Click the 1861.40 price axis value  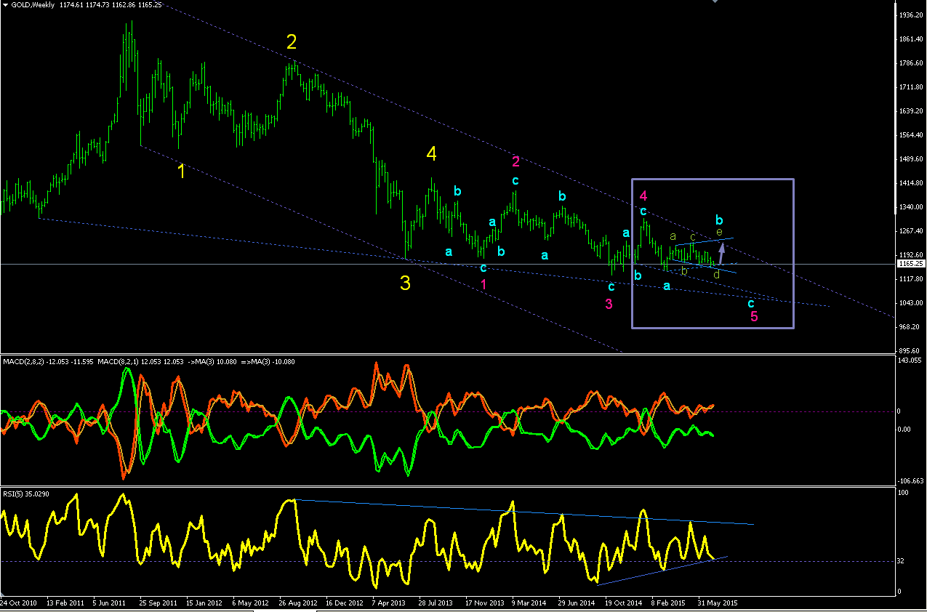pyautogui.click(x=910, y=39)
